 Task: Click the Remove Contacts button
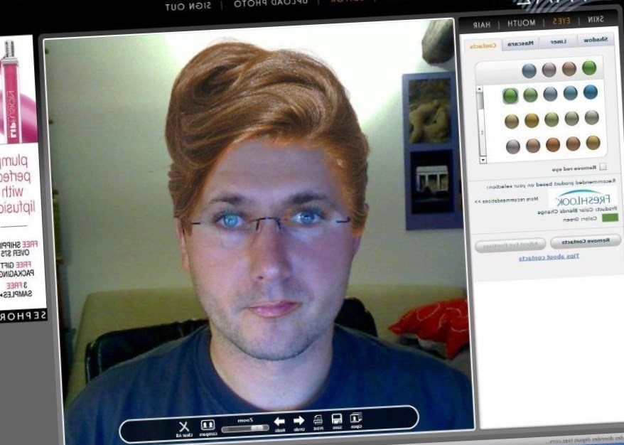point(586,242)
